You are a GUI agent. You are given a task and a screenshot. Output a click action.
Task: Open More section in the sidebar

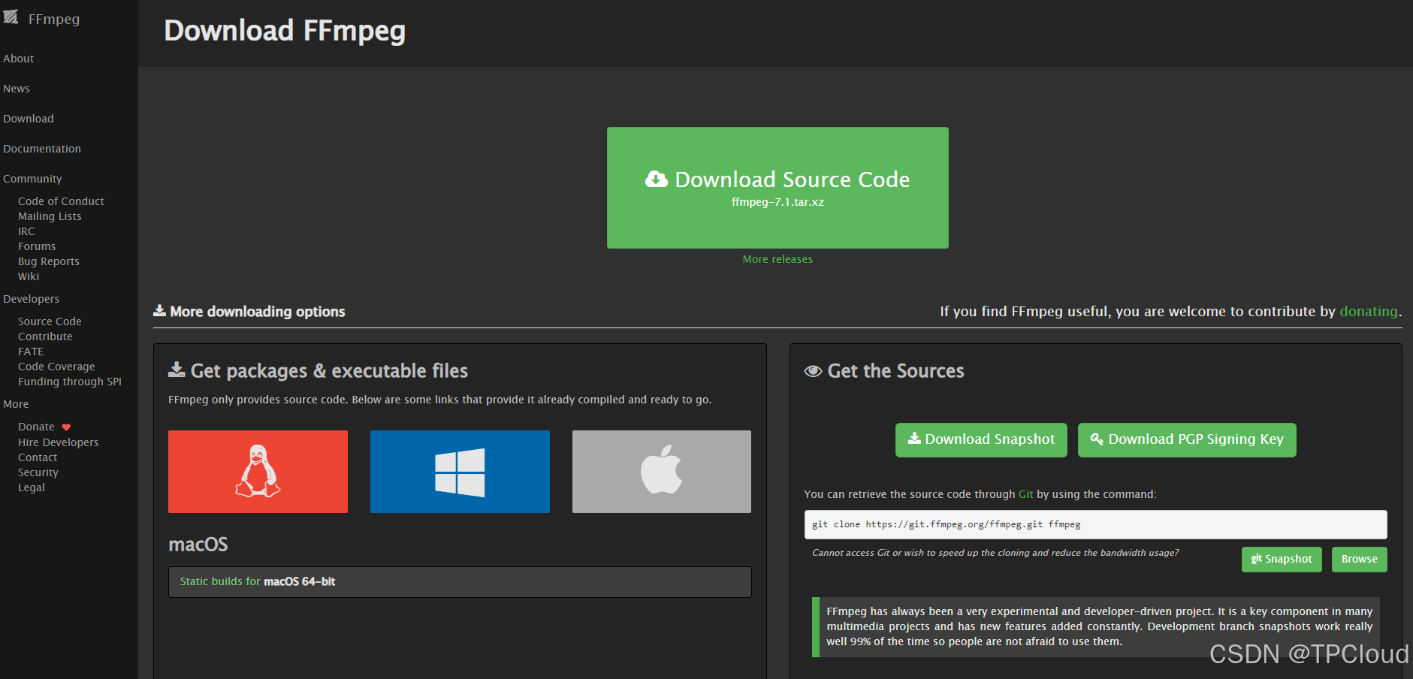click(x=16, y=404)
